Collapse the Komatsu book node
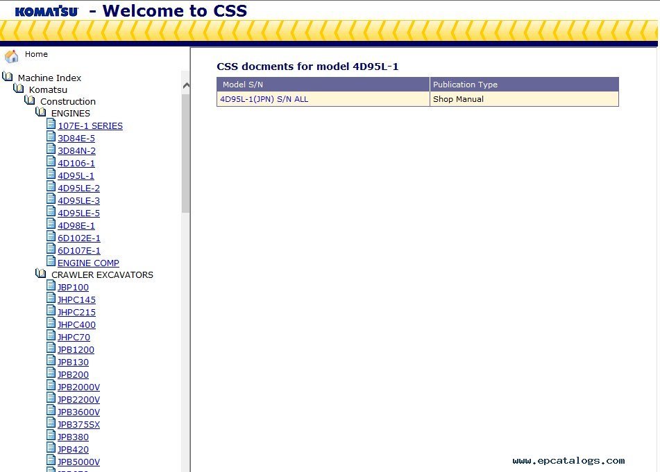This screenshot has width=660, height=472. (19, 88)
